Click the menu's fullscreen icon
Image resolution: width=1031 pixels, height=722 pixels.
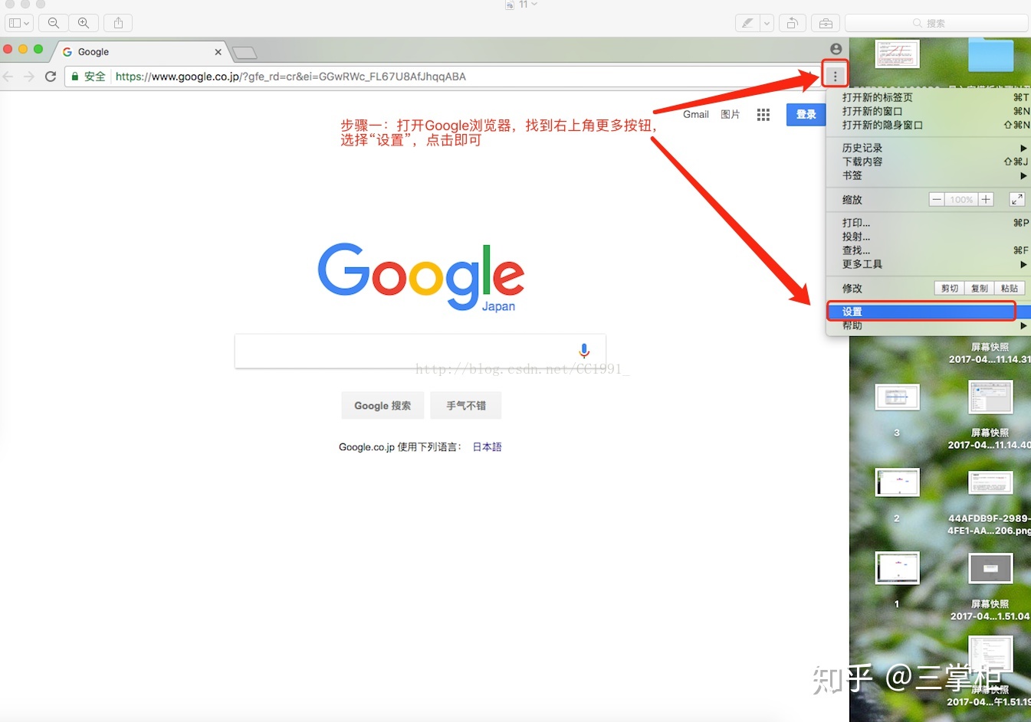[x=1016, y=199]
